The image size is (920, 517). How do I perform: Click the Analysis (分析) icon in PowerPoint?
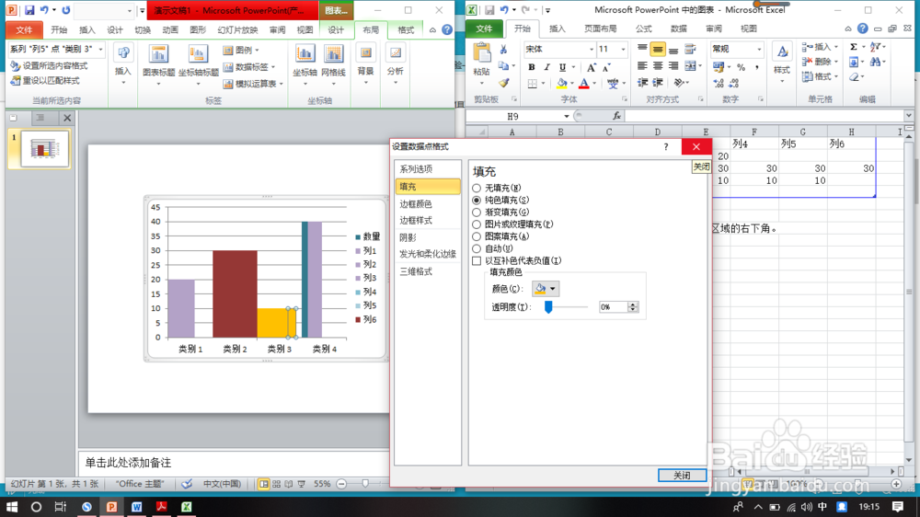pos(396,54)
